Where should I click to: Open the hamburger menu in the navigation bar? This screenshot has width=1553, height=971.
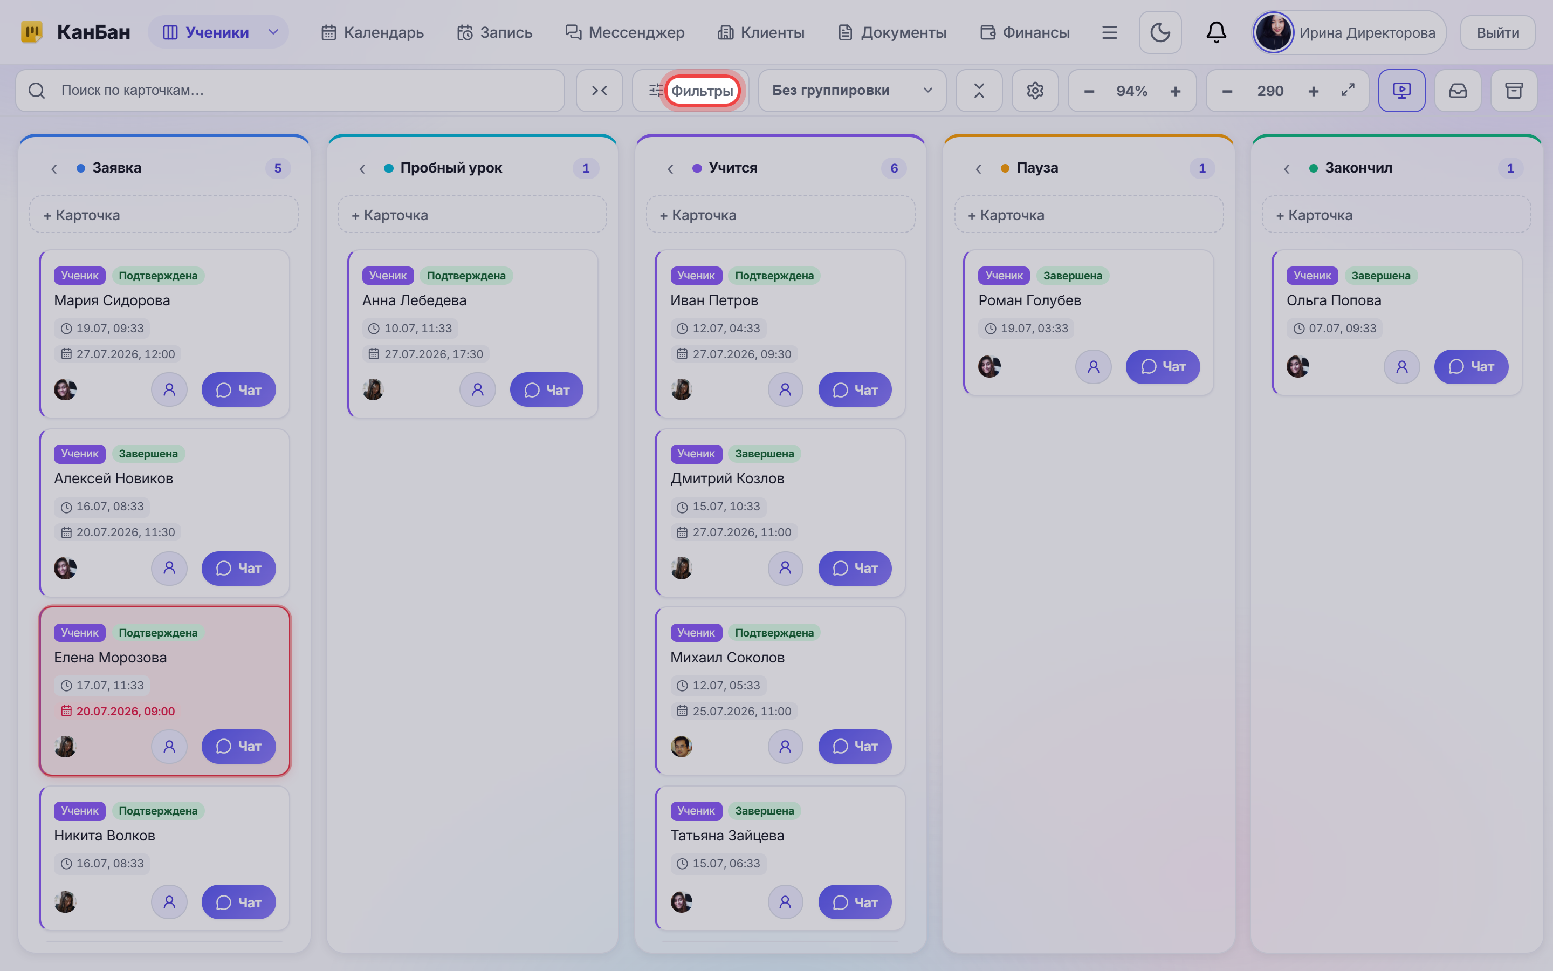(x=1110, y=32)
